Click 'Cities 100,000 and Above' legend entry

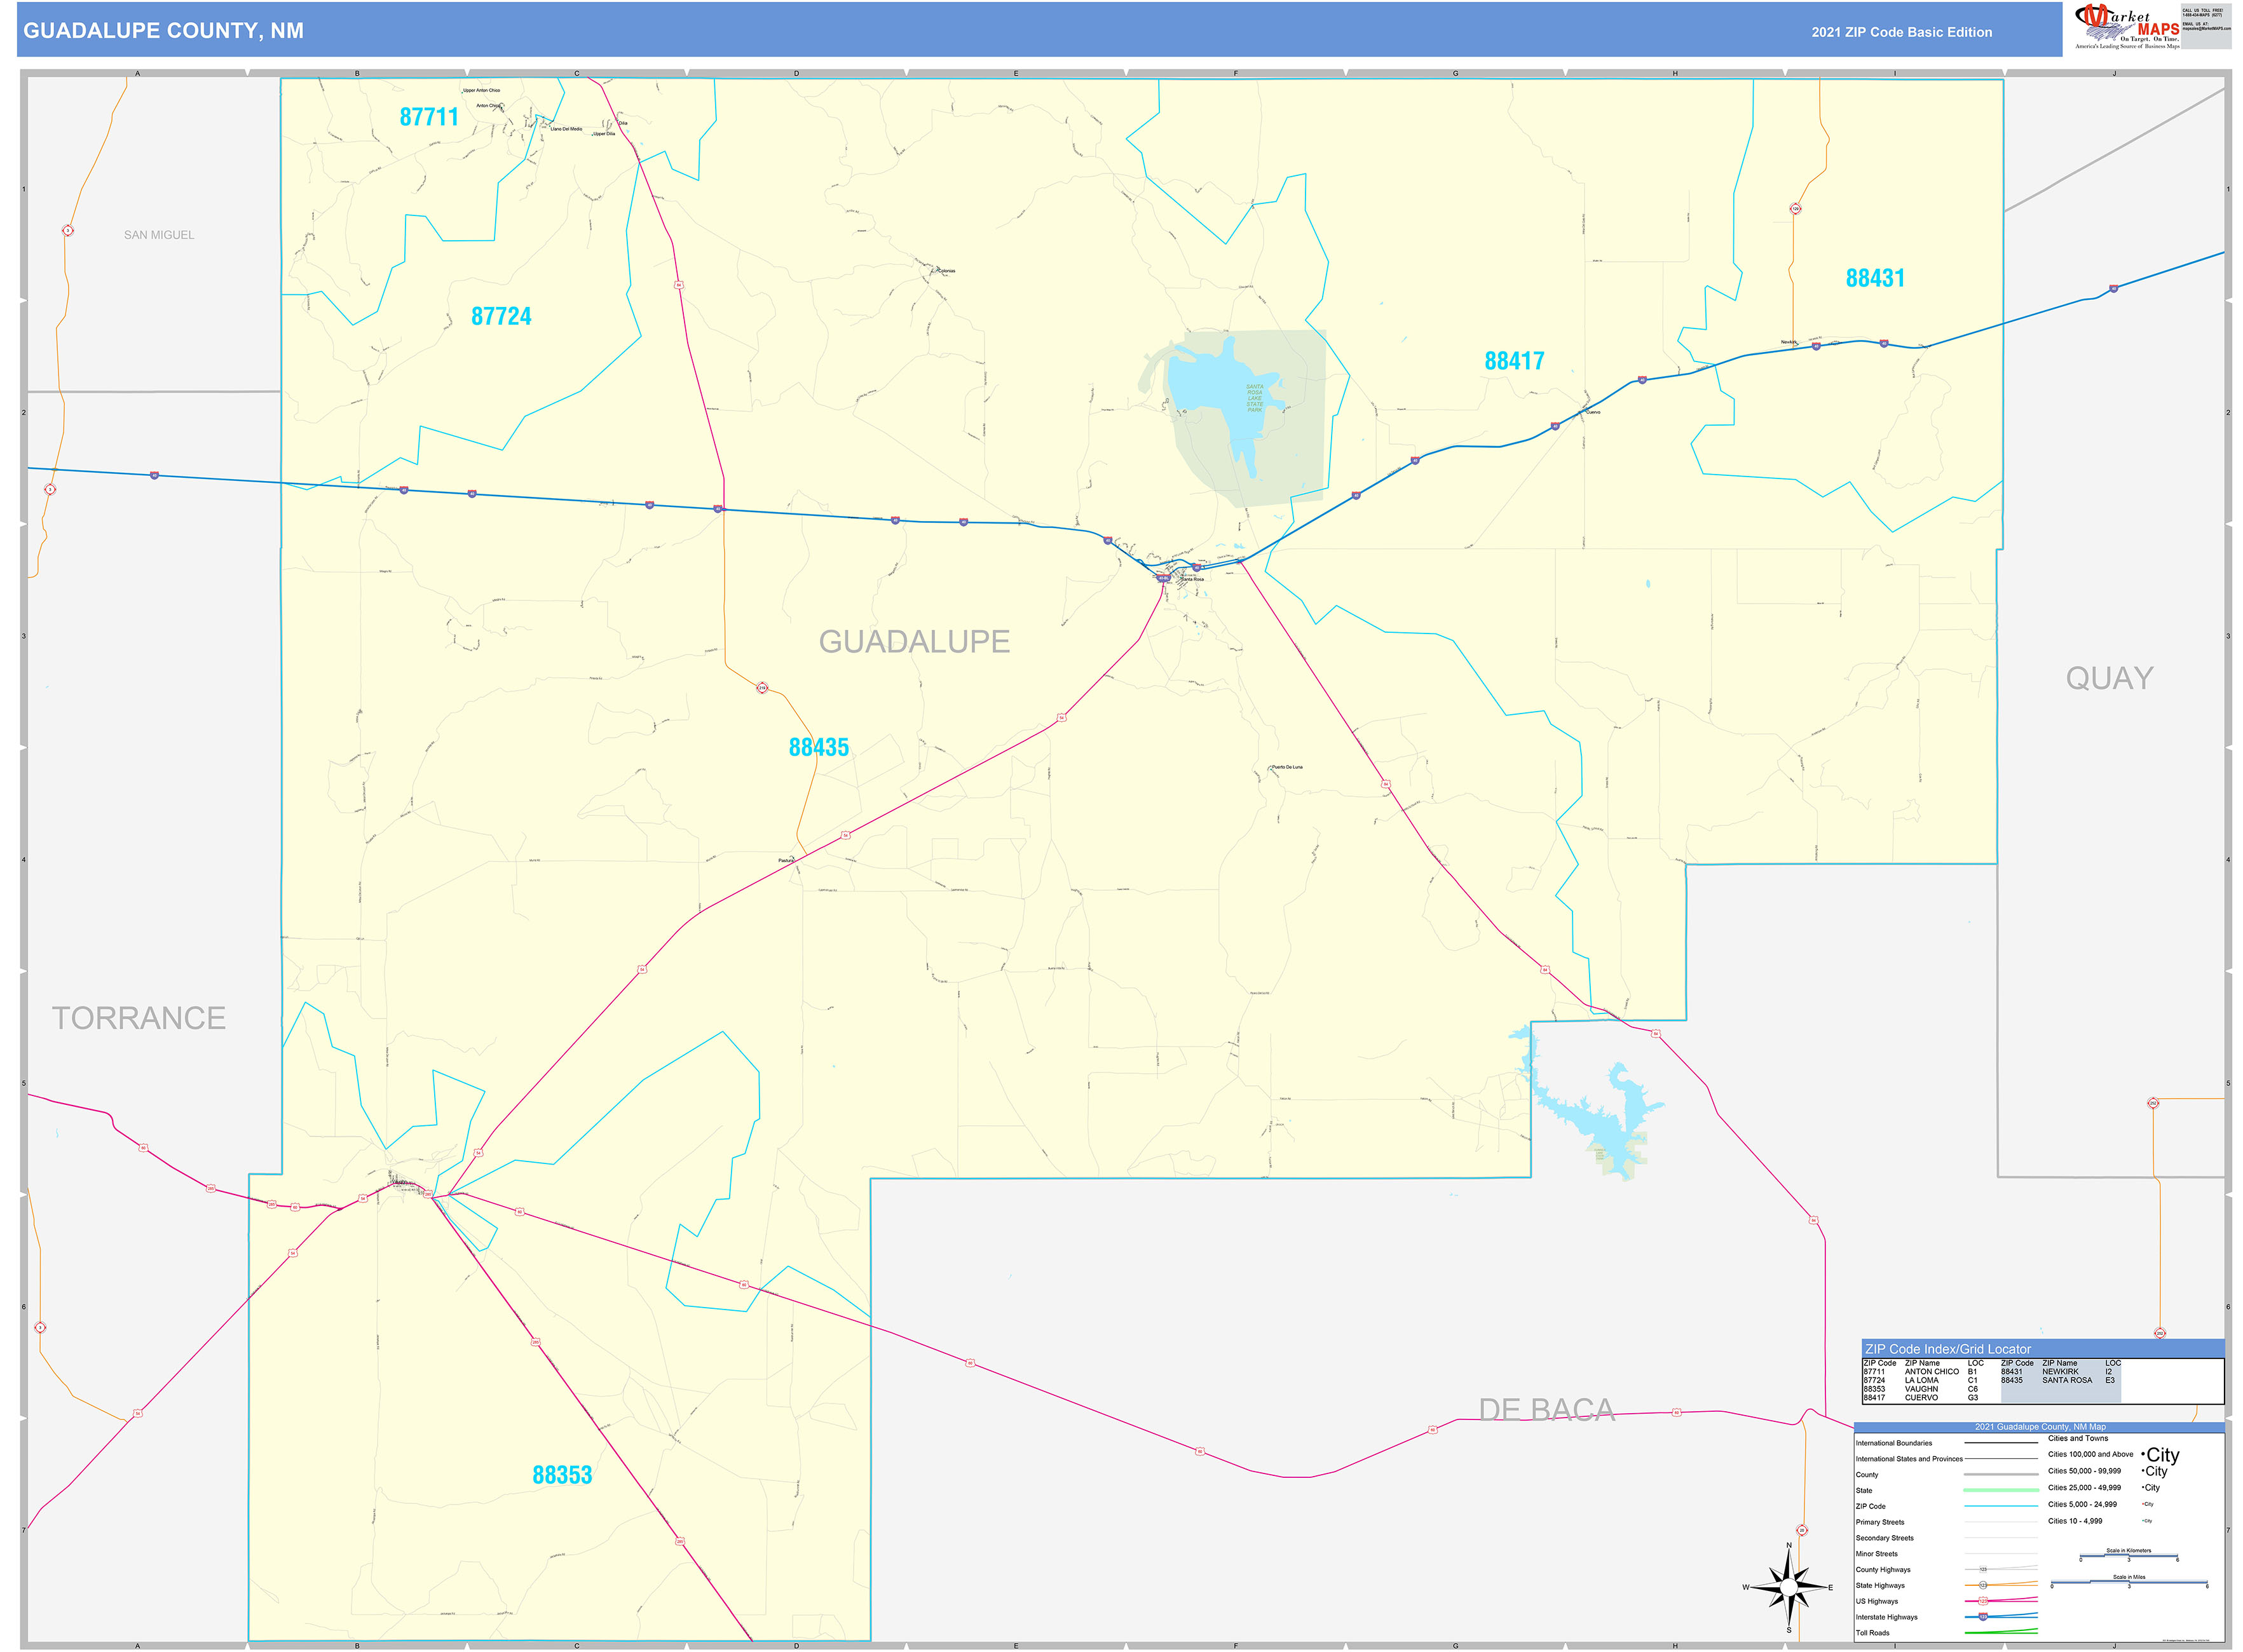point(2090,1454)
